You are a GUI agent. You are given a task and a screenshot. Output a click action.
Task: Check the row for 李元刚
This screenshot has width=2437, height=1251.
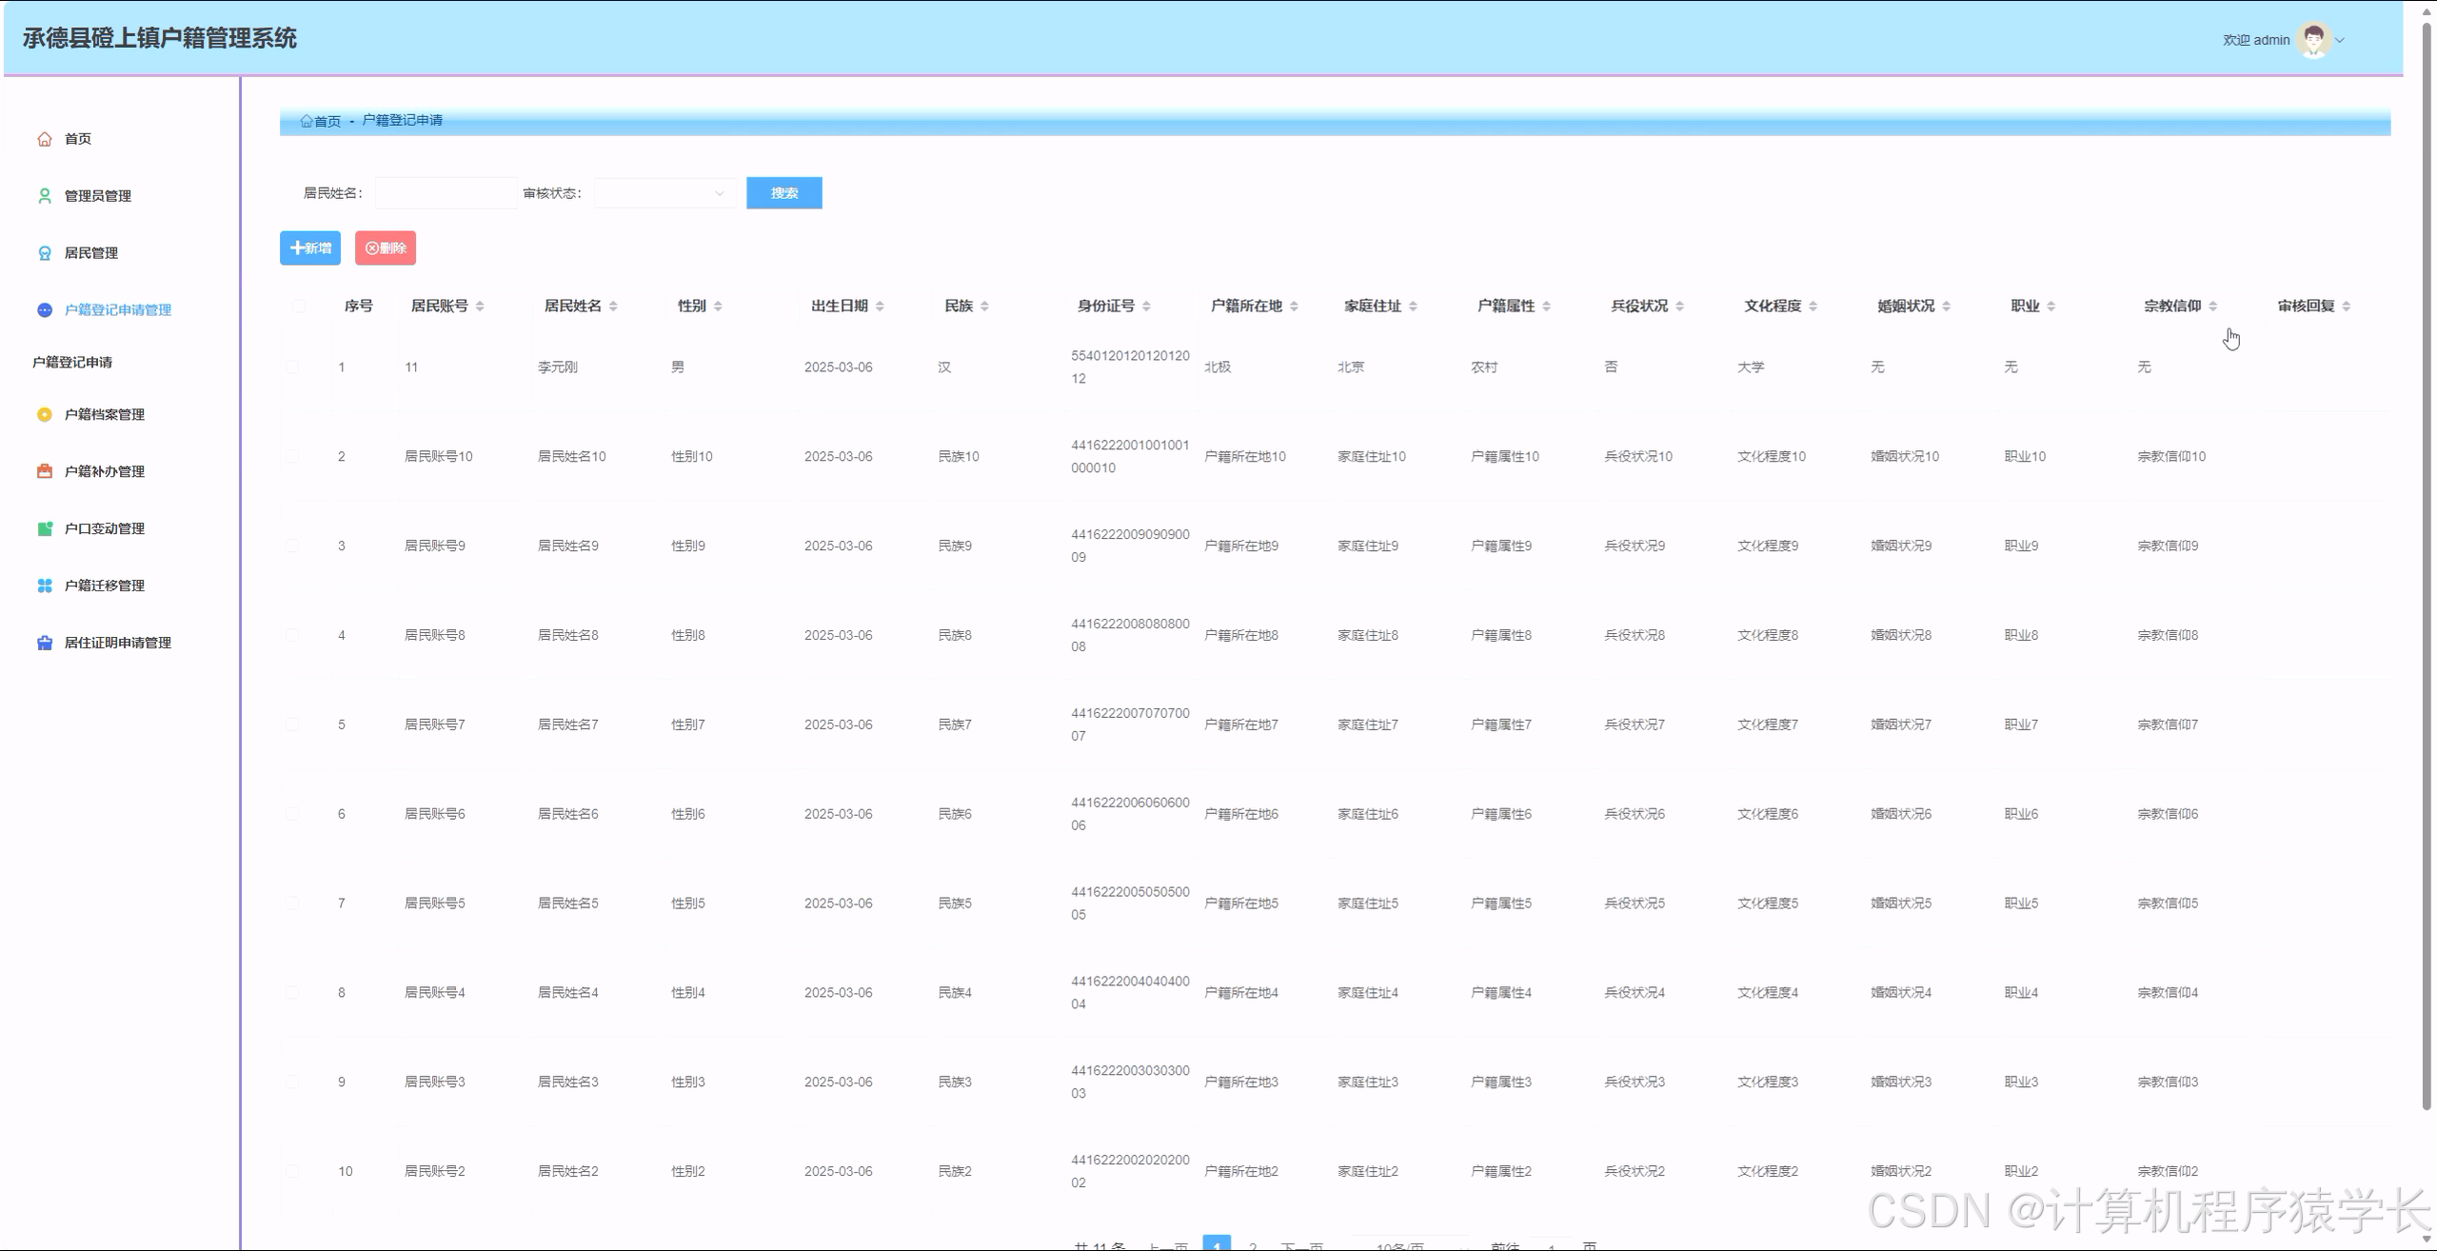click(292, 367)
